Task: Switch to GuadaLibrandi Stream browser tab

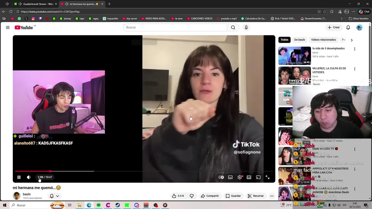Action: [35, 4]
